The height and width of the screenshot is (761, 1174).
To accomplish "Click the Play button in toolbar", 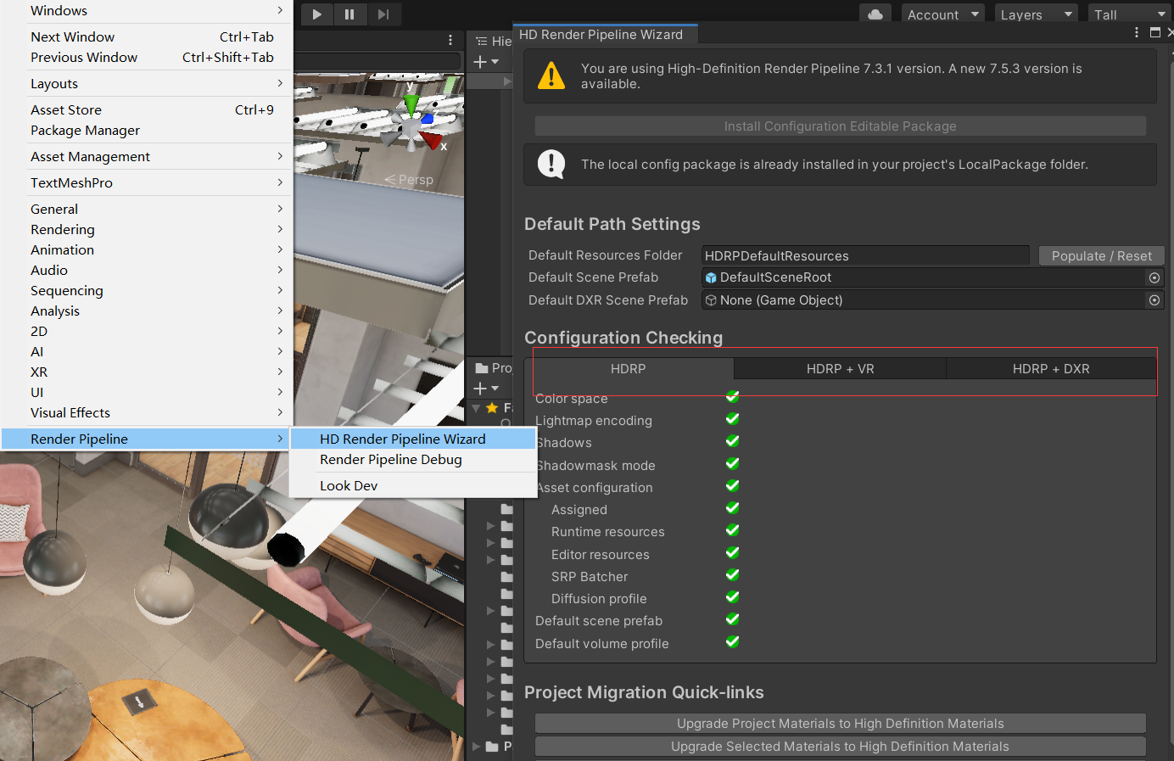I will (316, 14).
